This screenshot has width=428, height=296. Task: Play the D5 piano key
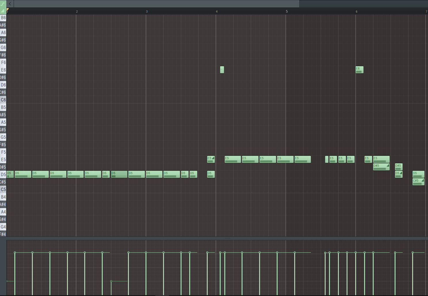(3, 175)
